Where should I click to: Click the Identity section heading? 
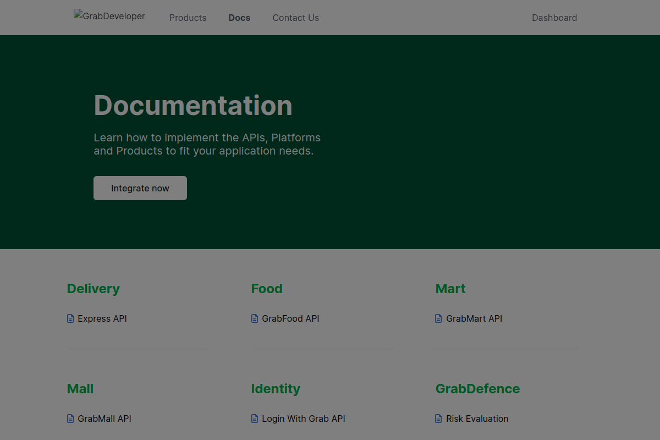point(276,389)
